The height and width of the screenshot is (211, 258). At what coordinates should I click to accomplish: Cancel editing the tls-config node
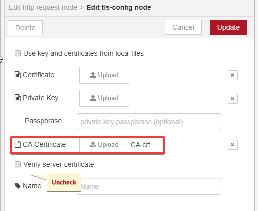coord(183,27)
